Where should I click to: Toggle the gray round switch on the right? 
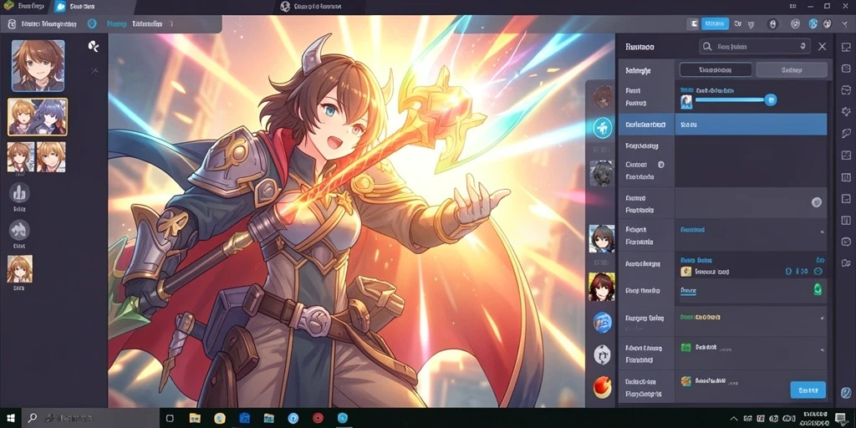[x=816, y=202]
